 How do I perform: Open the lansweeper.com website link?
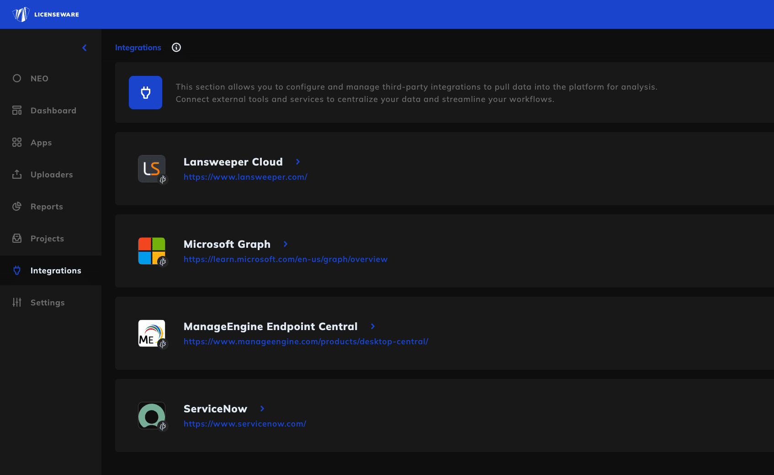tap(245, 177)
